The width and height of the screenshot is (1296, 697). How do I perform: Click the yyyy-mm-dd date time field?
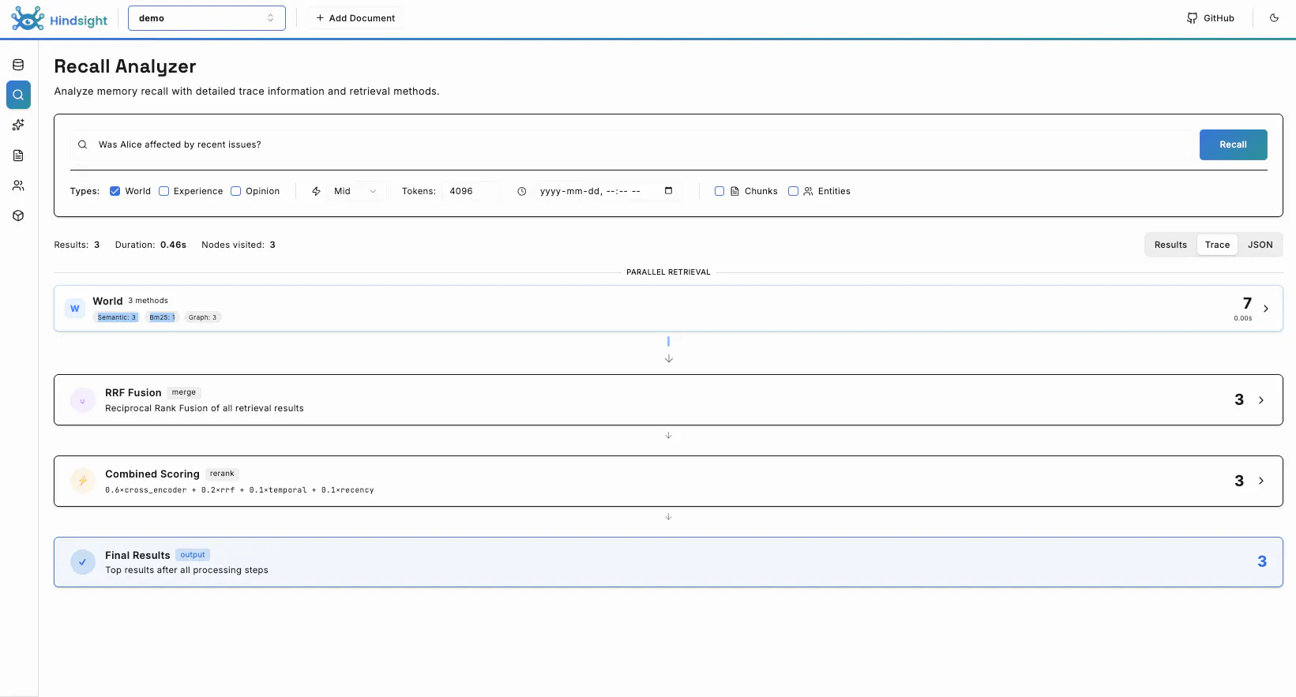pos(607,191)
